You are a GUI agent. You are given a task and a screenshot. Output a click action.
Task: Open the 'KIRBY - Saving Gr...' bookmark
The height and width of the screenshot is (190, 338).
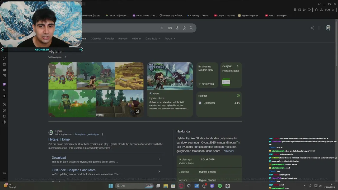[x=276, y=16]
